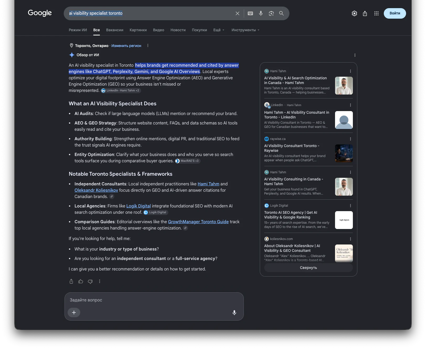This screenshot has height=349, width=426.
Task: Click the Войти sign-in button
Action: pyautogui.click(x=395, y=13)
